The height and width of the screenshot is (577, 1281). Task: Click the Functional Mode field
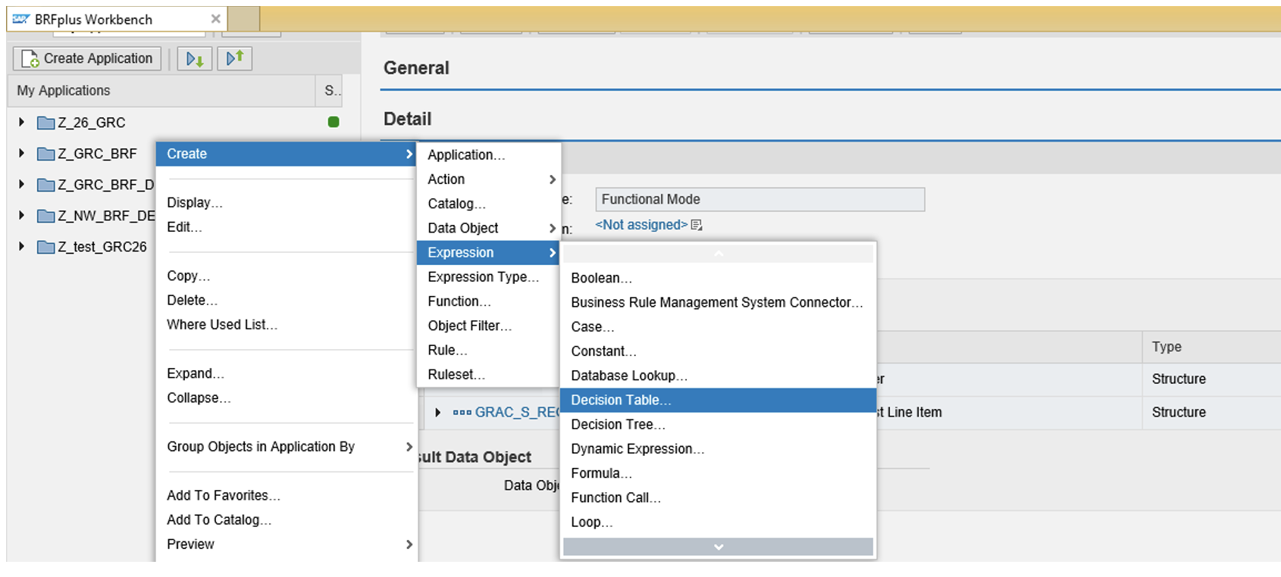(760, 199)
